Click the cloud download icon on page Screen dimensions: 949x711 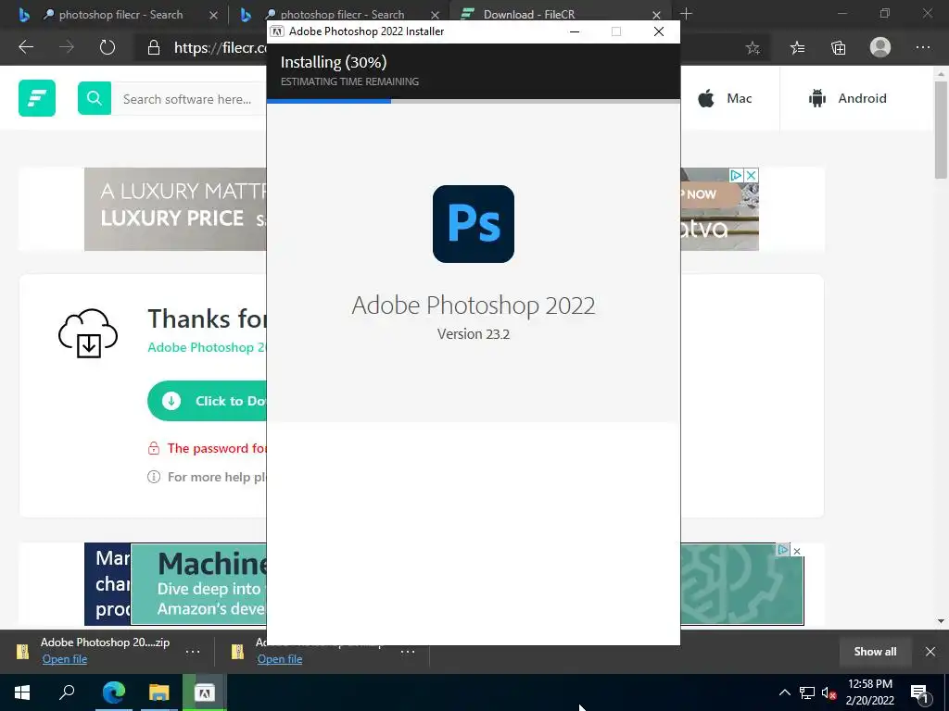(x=88, y=333)
